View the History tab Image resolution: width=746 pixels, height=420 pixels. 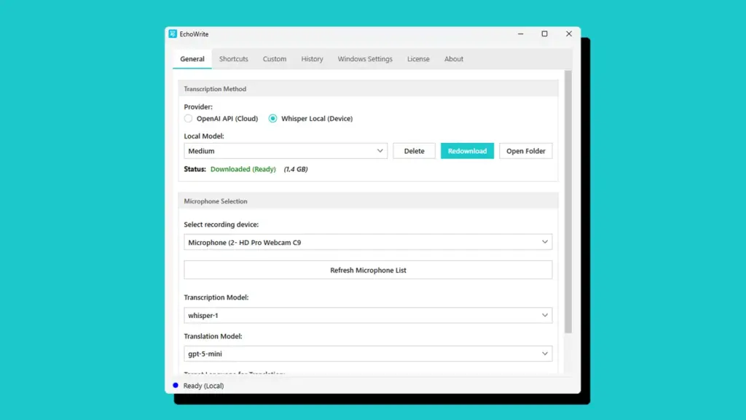coord(312,58)
